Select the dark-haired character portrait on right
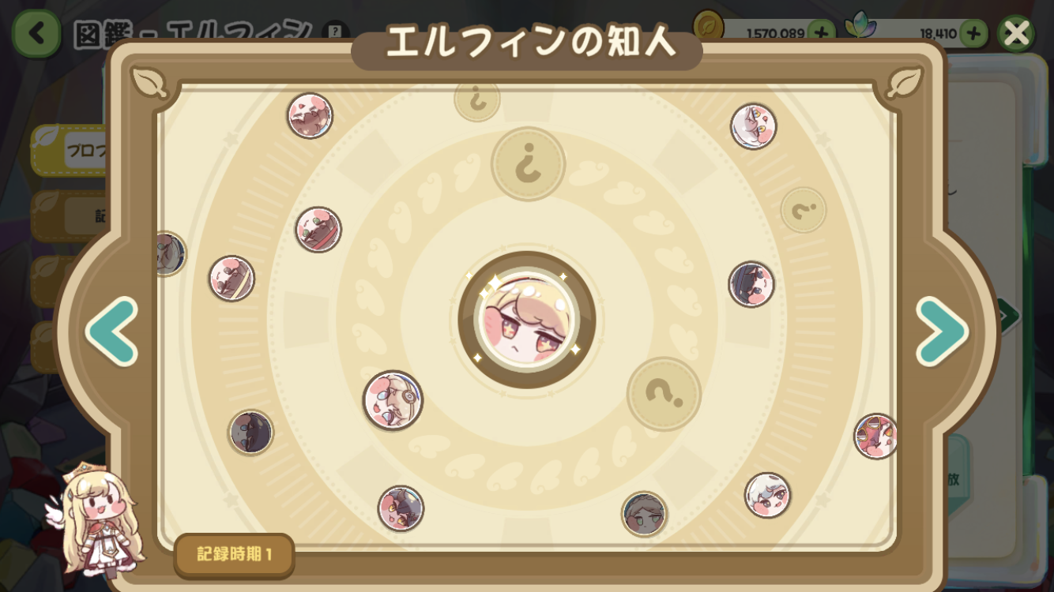The width and height of the screenshot is (1054, 592). coord(751,284)
